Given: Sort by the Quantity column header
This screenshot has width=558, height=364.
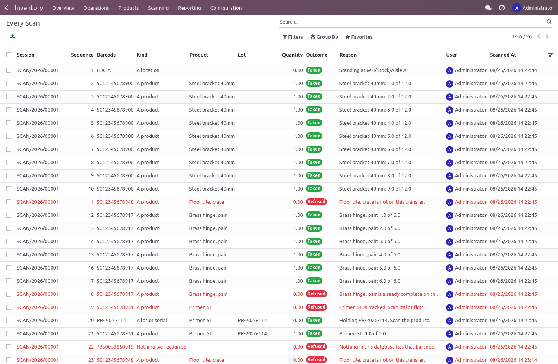Looking at the screenshot, I should point(292,55).
